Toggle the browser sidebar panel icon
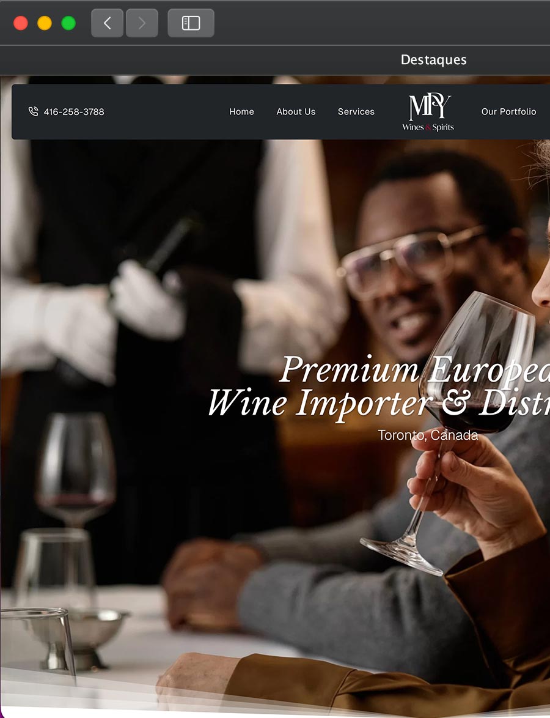 tap(191, 23)
